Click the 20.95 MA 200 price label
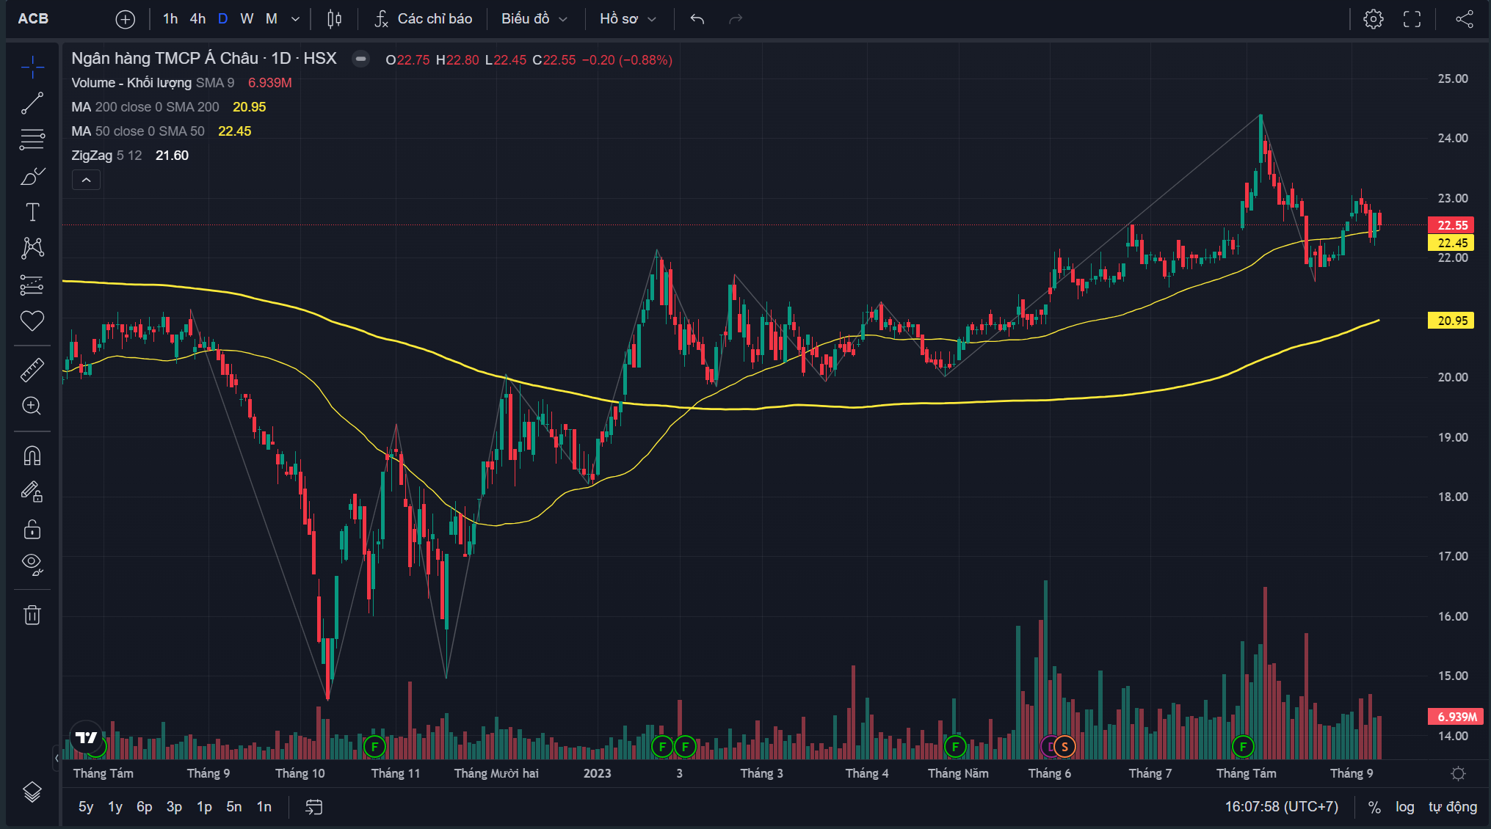Viewport: 1491px width, 829px height. (1451, 321)
